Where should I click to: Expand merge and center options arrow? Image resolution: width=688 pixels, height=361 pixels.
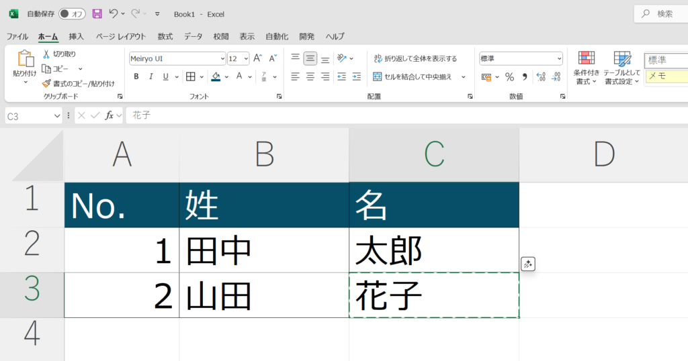pyautogui.click(x=464, y=77)
